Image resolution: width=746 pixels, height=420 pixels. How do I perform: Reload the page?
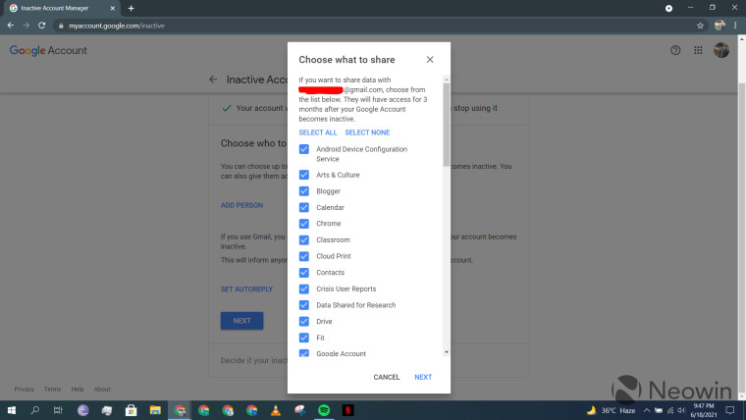tap(42, 26)
